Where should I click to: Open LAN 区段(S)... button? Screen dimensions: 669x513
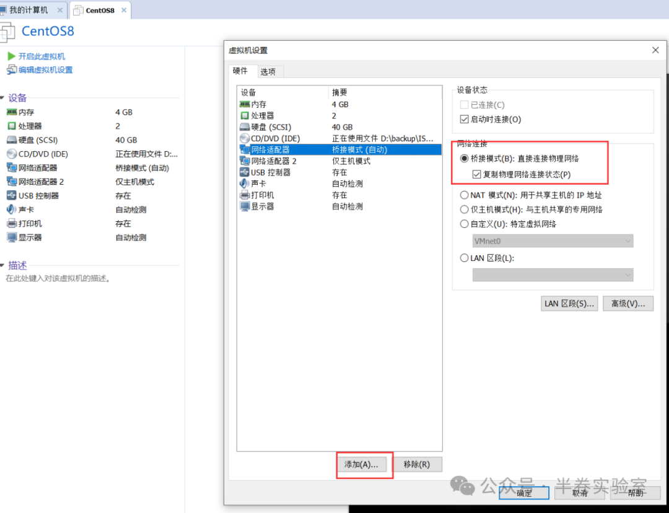[x=569, y=304]
